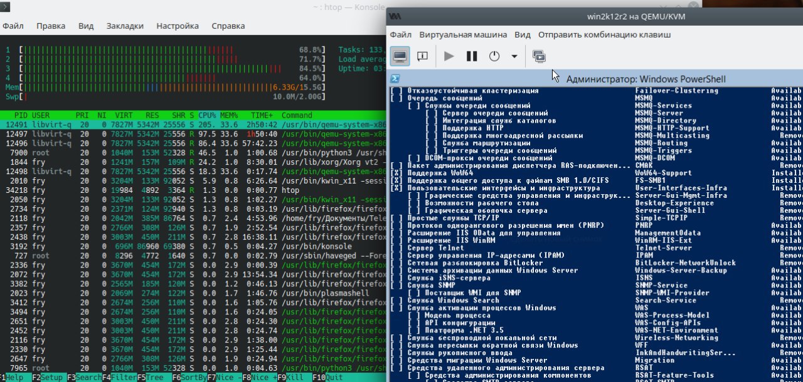803x382 pixels.
Task: Click checkbox mark beside Служба Windows Search
Action: pyautogui.click(x=396, y=301)
